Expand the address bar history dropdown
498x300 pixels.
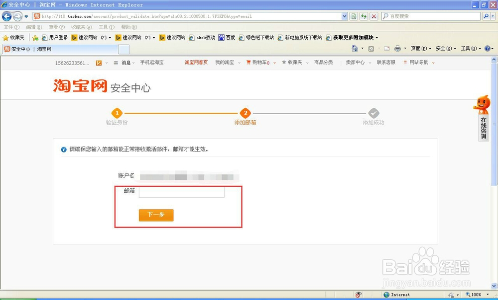(345, 16)
